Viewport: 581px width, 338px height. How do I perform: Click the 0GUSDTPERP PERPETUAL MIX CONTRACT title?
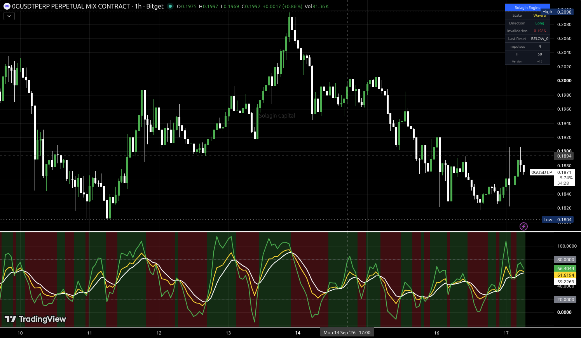pyautogui.click(x=71, y=6)
